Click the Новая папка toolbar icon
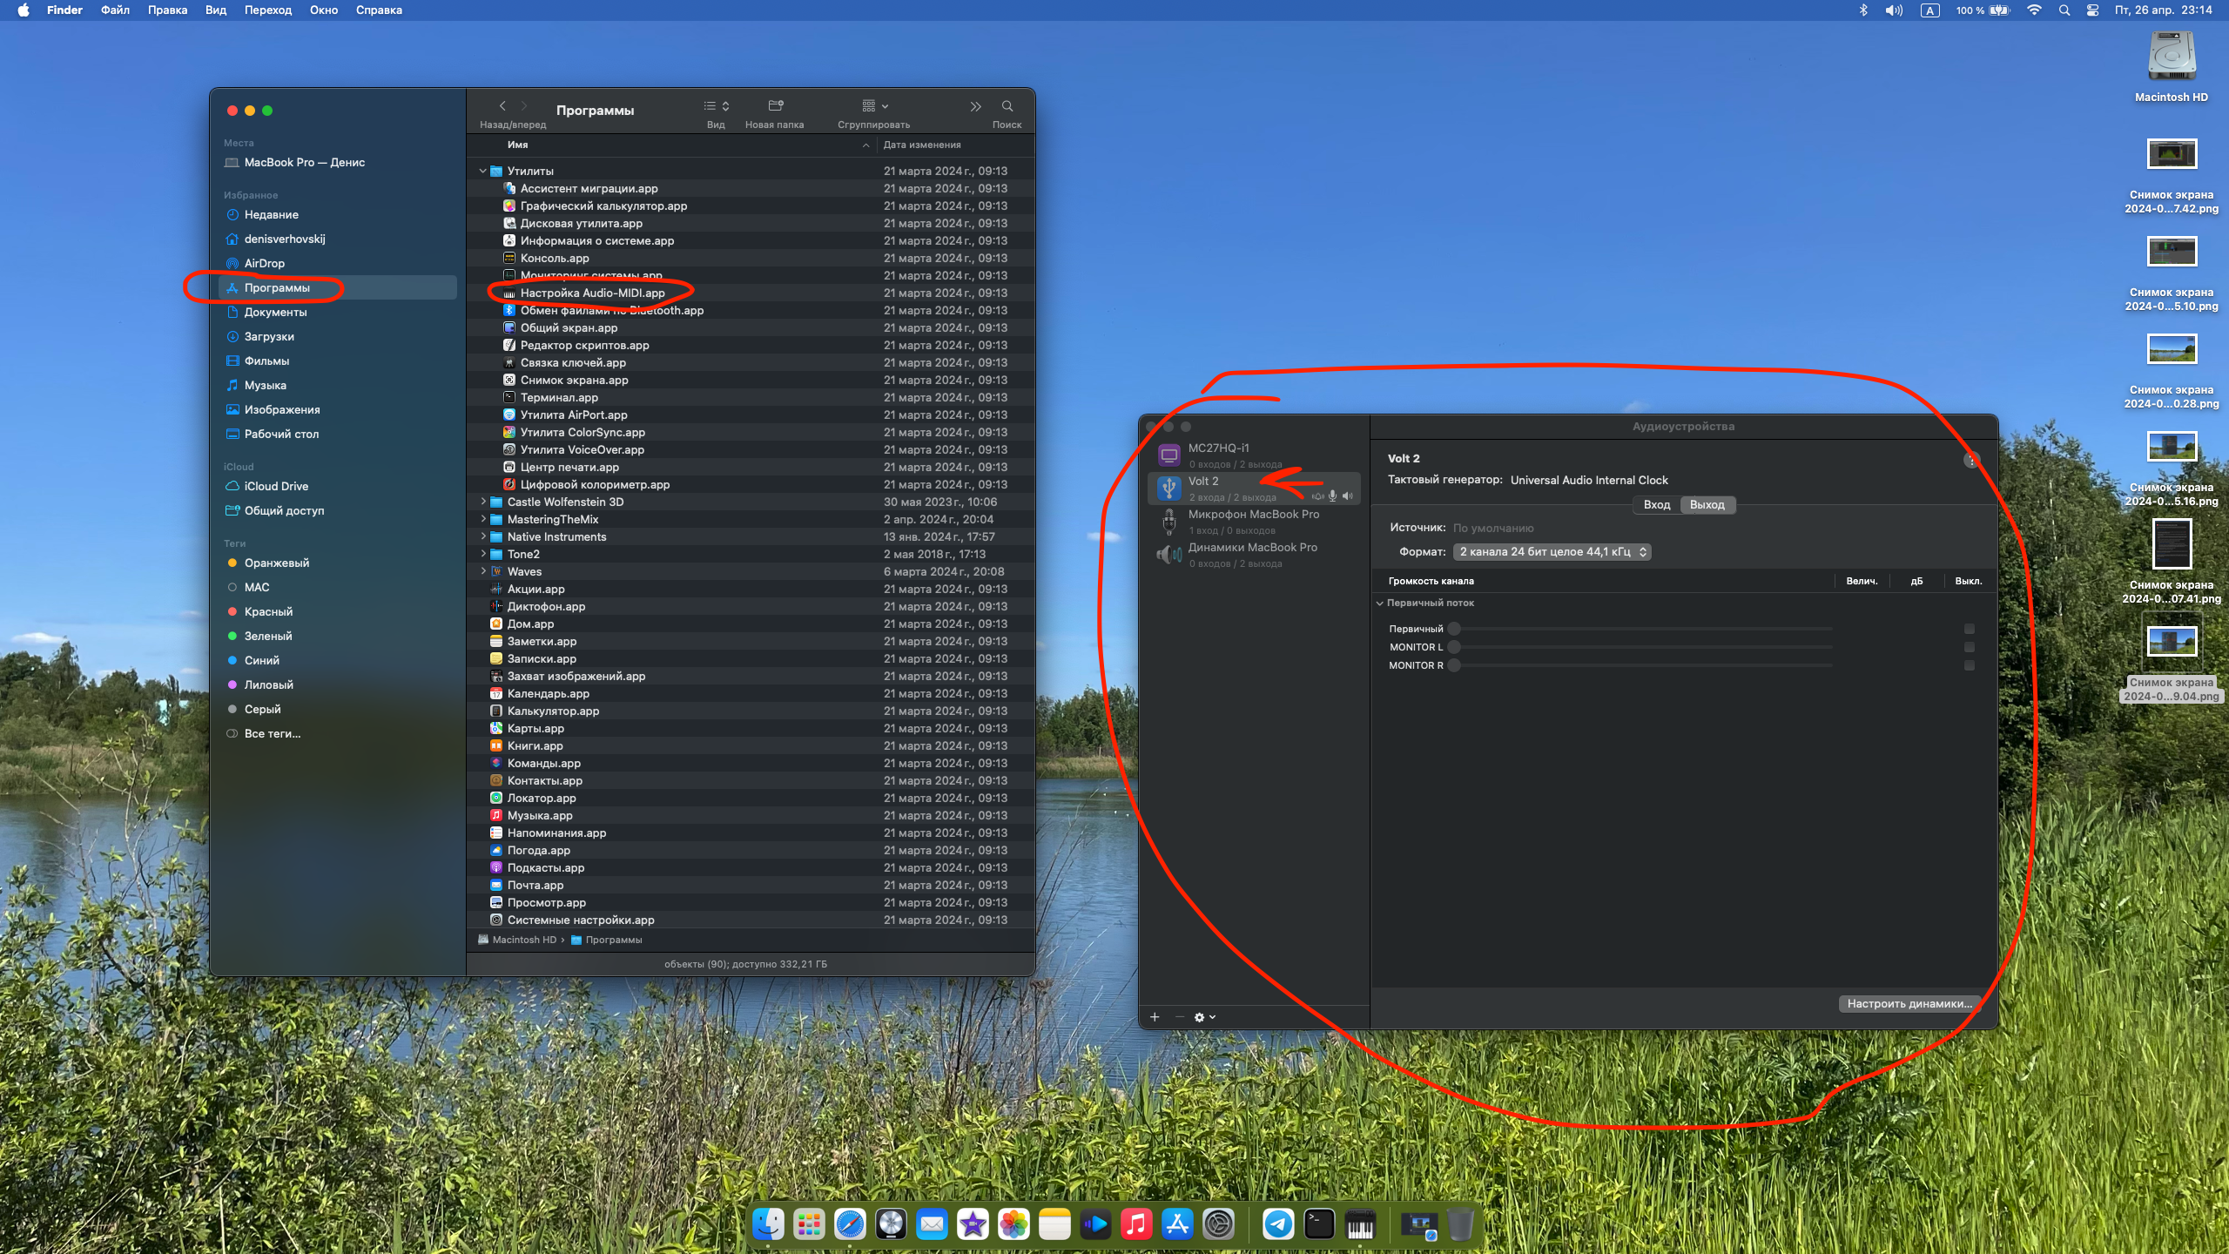Image resolution: width=2229 pixels, height=1254 pixels. click(775, 106)
